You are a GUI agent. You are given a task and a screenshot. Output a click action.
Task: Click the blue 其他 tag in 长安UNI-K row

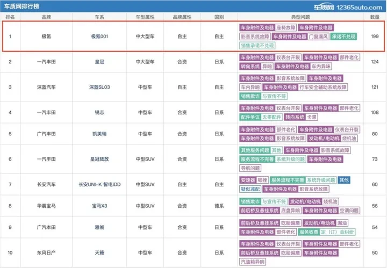point(344,180)
